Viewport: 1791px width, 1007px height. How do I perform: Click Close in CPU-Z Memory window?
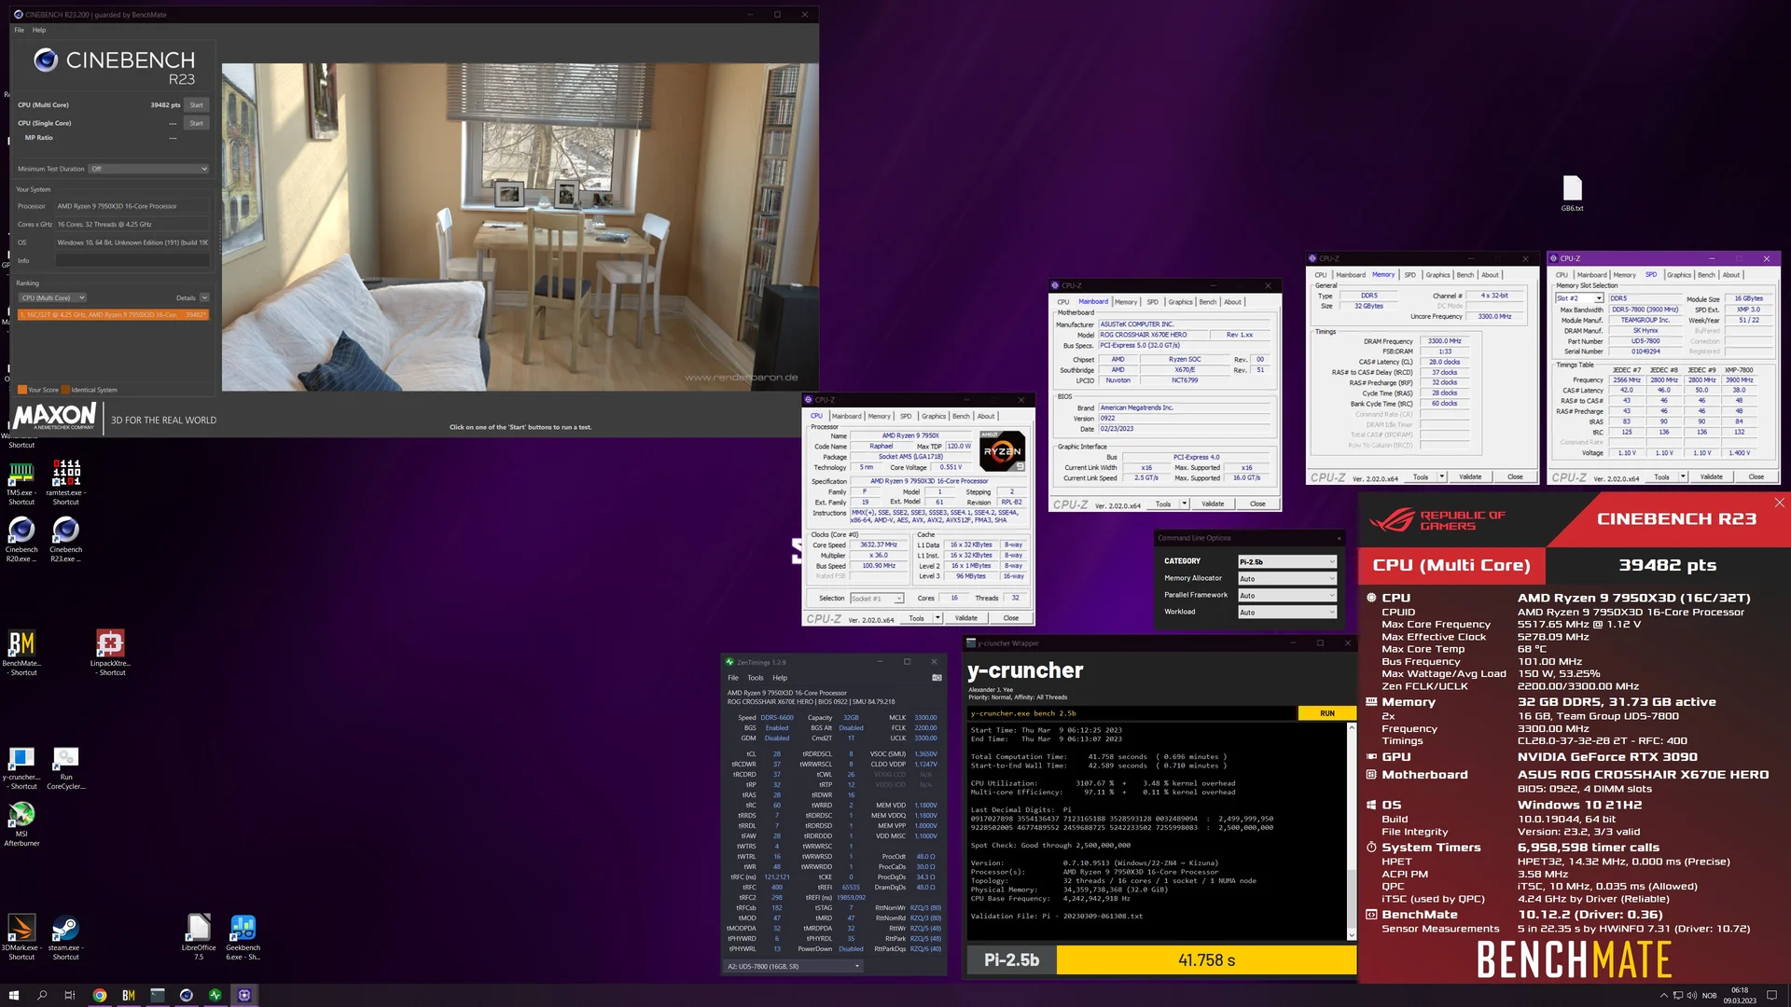click(1515, 476)
